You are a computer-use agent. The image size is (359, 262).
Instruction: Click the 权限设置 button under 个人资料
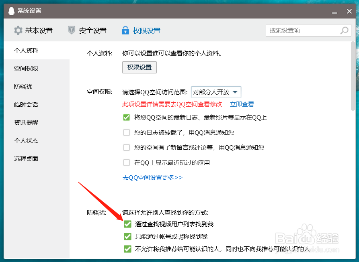click(139, 67)
